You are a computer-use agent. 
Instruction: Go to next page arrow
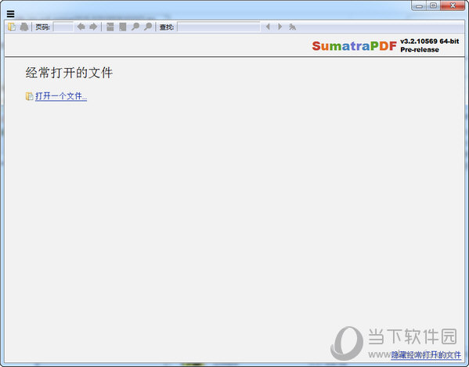coord(93,27)
